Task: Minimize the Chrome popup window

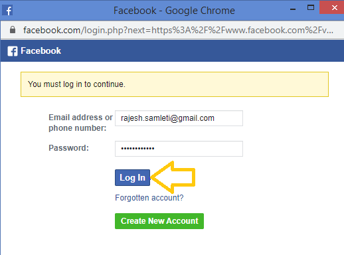Action: coord(293,9)
